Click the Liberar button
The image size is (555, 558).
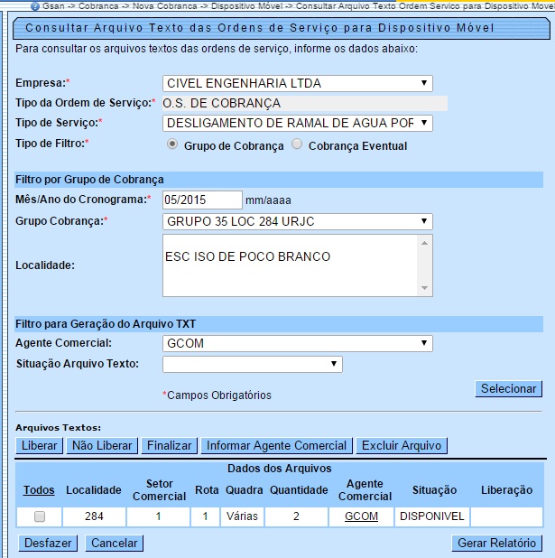coord(40,445)
